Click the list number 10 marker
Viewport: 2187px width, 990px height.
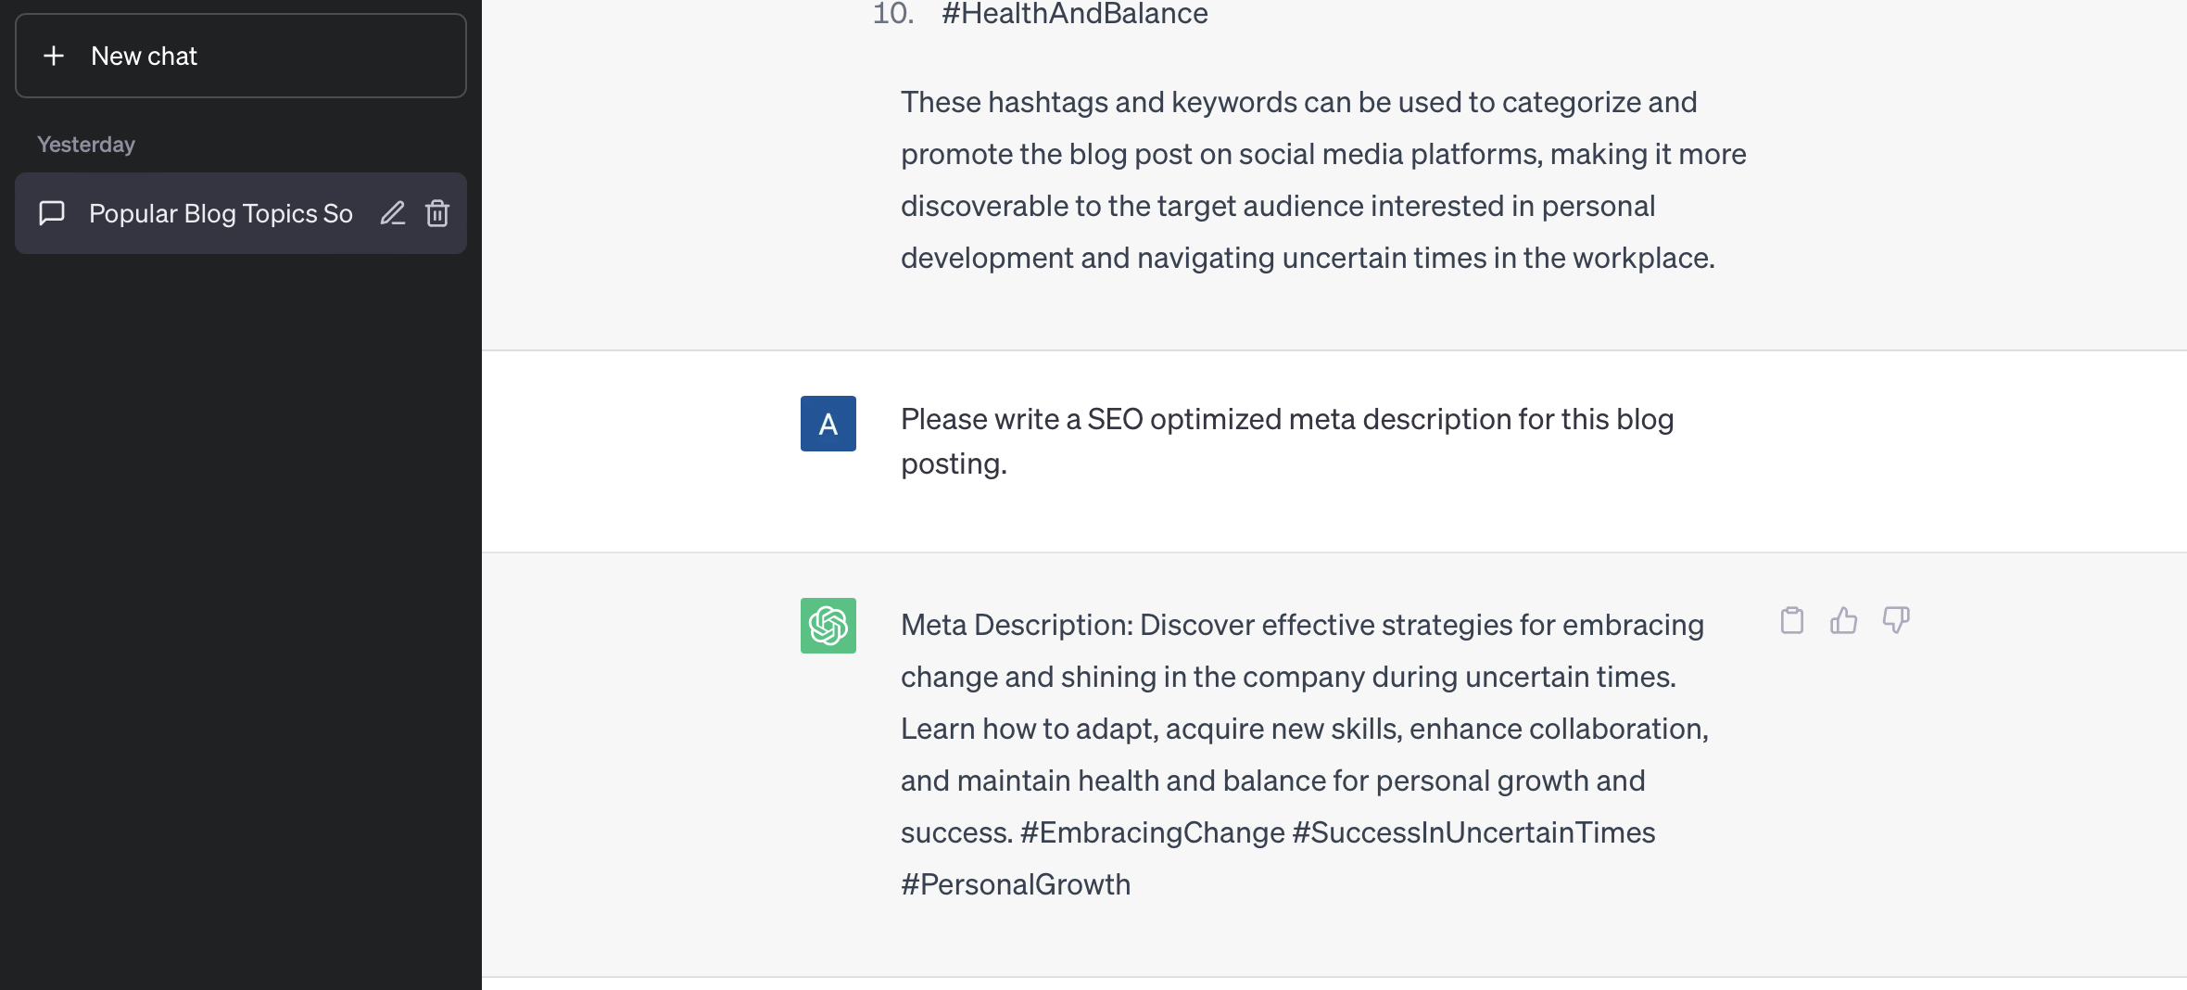(893, 14)
